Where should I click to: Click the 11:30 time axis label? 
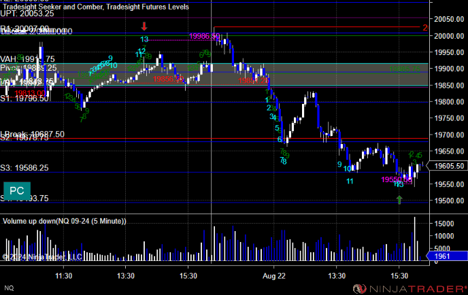(x=63, y=276)
